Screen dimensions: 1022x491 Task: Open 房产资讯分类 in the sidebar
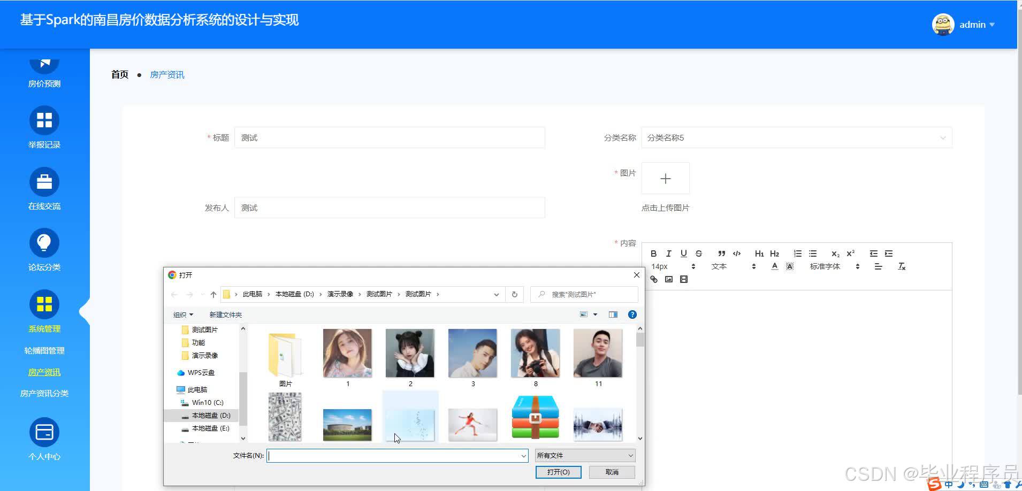44,393
